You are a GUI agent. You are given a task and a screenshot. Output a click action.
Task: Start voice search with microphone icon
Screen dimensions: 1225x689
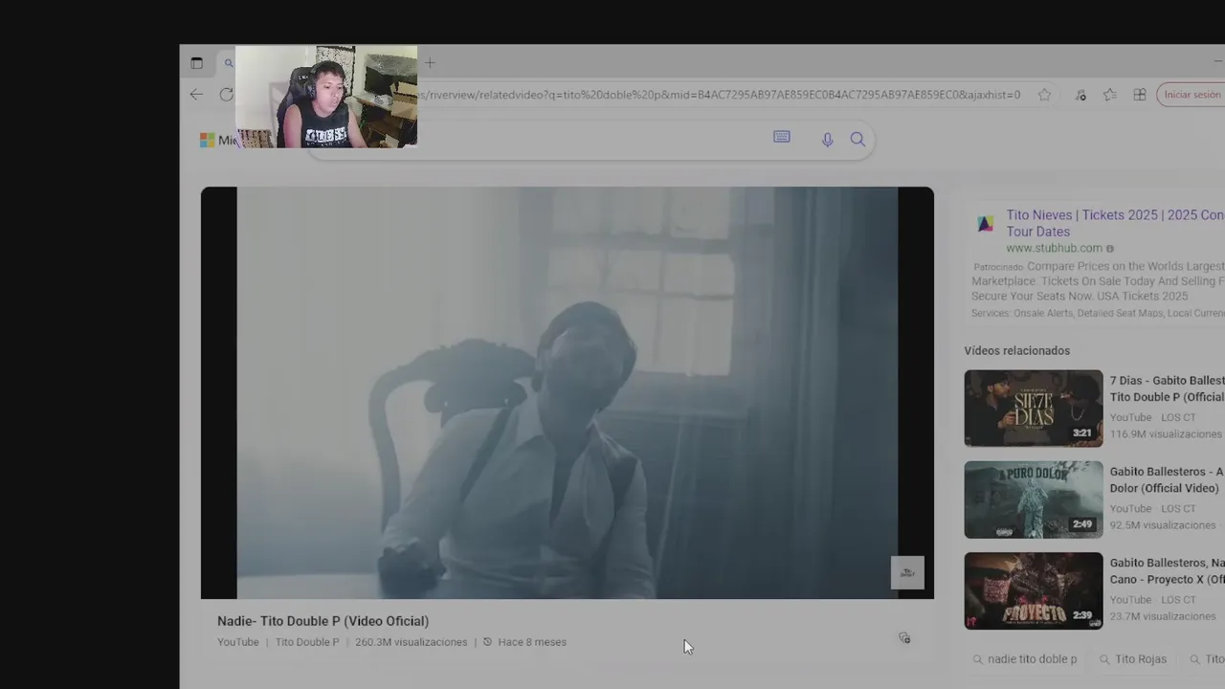click(x=828, y=140)
